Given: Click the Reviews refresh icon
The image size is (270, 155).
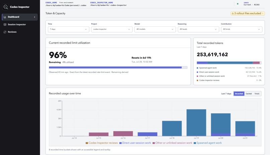Looking at the screenshot, I should 5,32.
